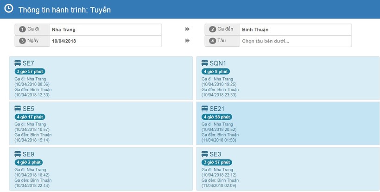The image size is (380, 192).
Task: Click the step 1 number badge
Action: (22, 30)
